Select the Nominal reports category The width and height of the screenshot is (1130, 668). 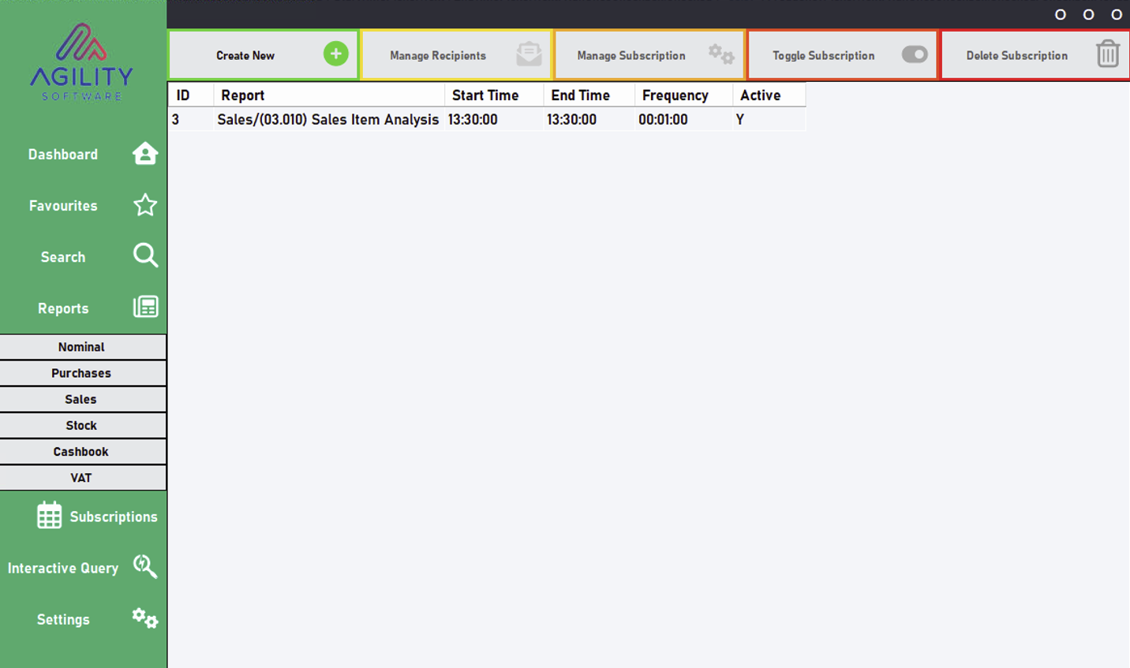[83, 347]
